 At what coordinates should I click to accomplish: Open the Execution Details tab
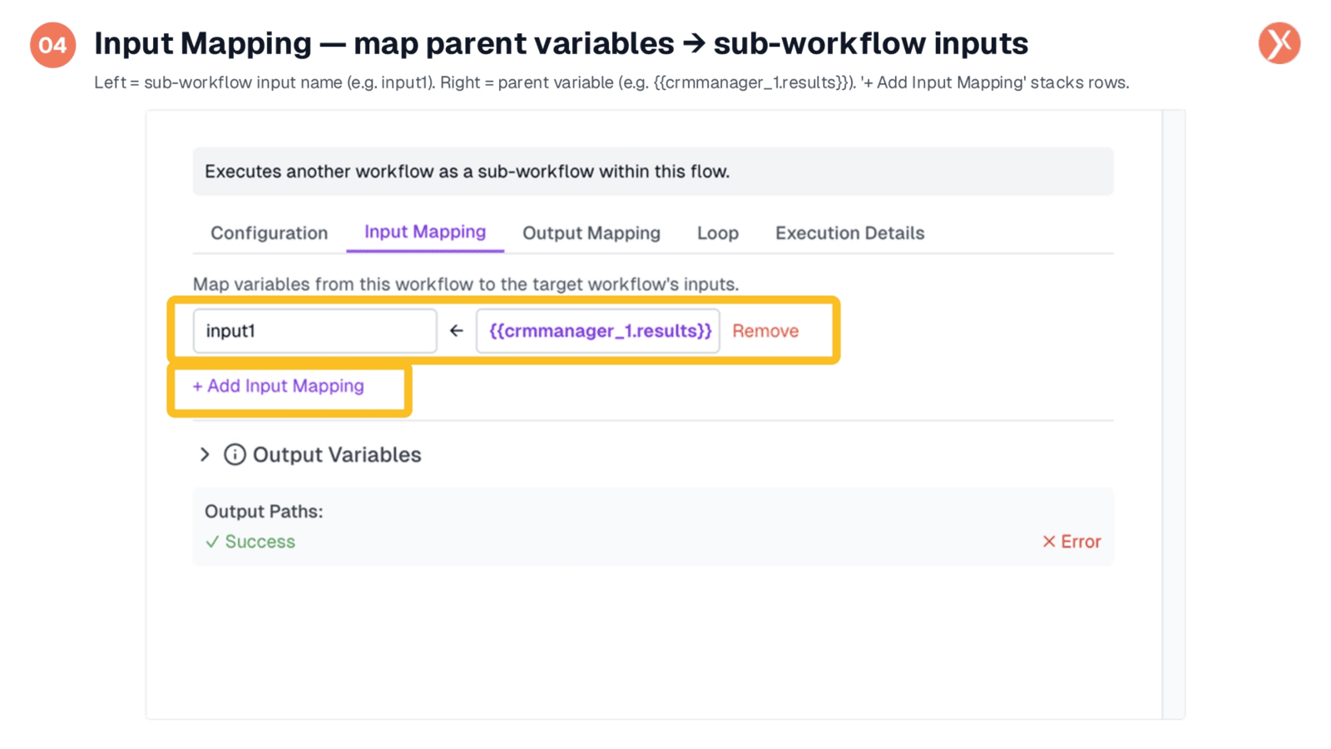[x=850, y=233]
